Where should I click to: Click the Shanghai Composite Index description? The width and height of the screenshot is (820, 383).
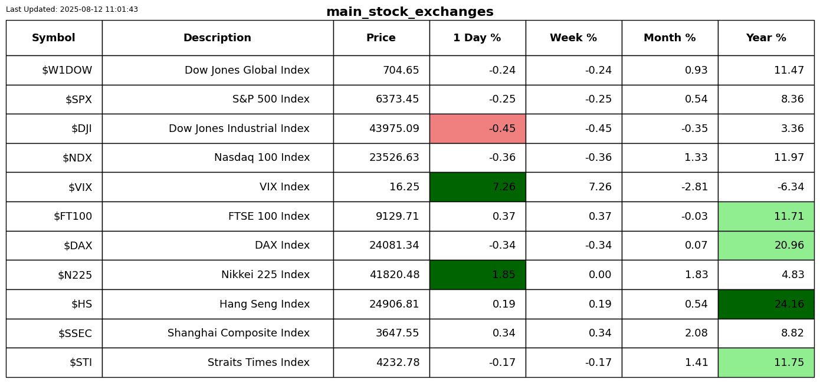[238, 334]
